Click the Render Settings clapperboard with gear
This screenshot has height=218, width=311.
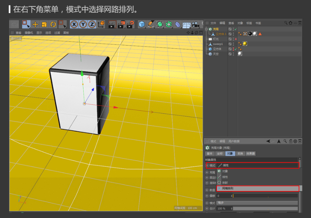pyautogui.click(x=130, y=24)
